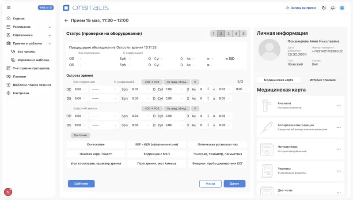
Task: Click the Приемы и шаблоны icon
Action: (x=8, y=43)
